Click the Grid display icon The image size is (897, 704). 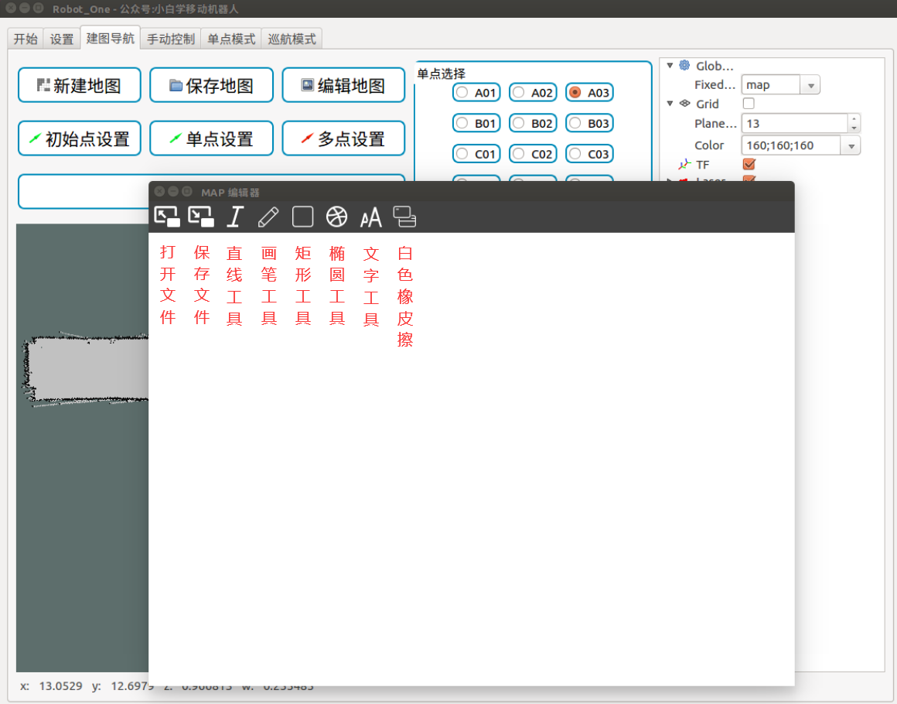point(685,104)
